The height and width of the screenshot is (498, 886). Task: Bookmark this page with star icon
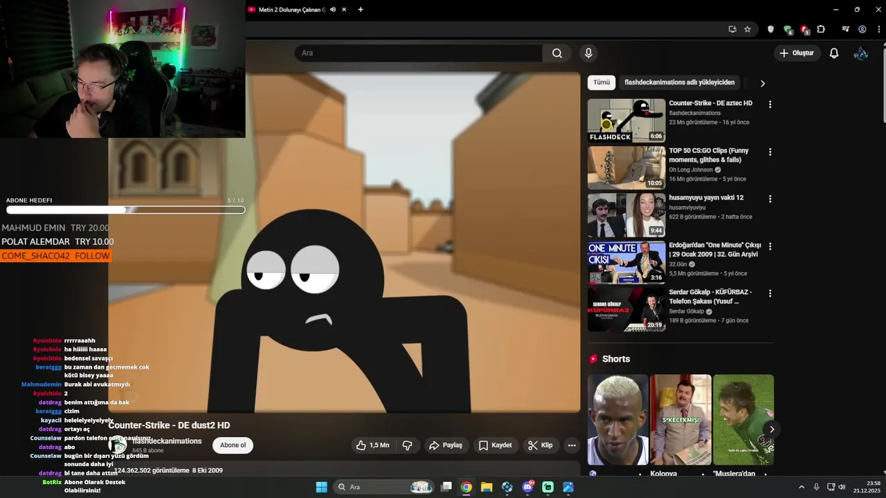point(748,29)
